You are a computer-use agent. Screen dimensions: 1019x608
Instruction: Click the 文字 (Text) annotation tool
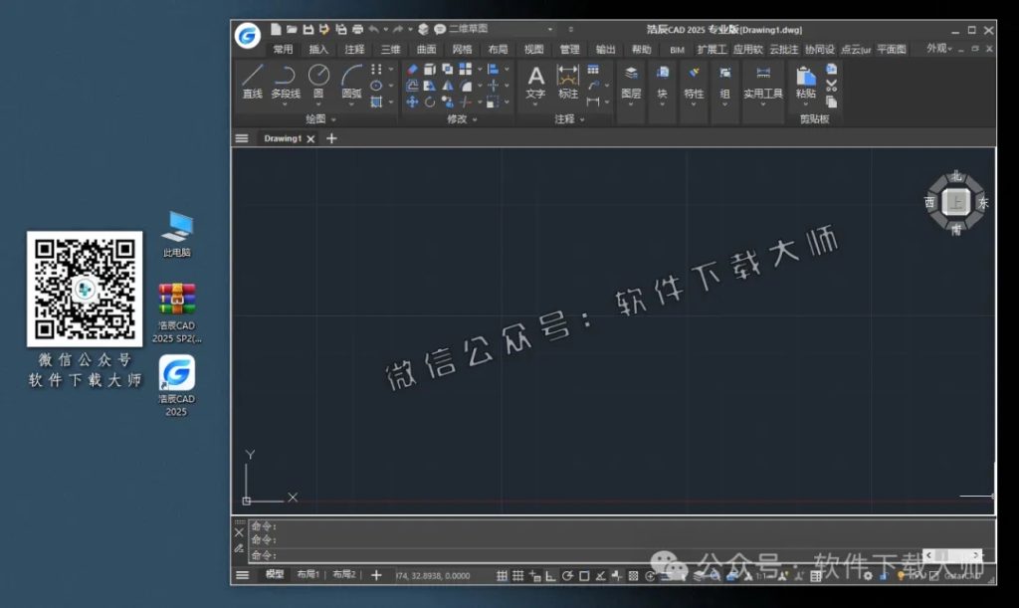coord(535,81)
